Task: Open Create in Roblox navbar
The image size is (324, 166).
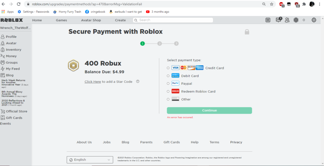Action: click(120, 20)
